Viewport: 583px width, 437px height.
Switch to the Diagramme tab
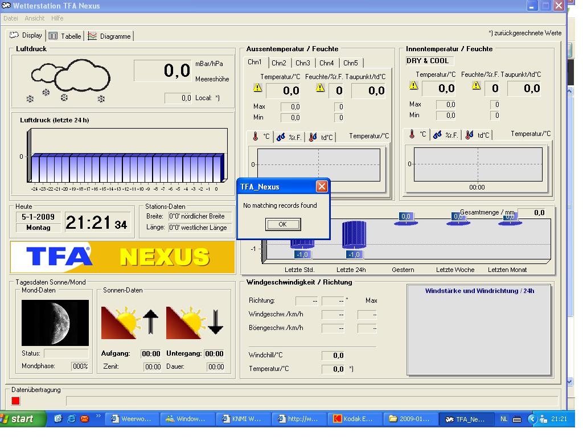click(110, 36)
